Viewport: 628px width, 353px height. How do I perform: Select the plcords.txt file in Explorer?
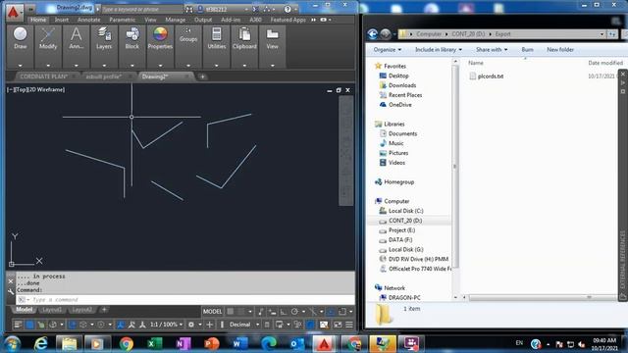pyautogui.click(x=487, y=76)
